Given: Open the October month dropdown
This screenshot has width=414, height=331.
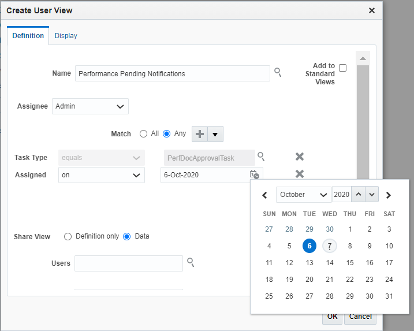Looking at the screenshot, I should point(304,195).
